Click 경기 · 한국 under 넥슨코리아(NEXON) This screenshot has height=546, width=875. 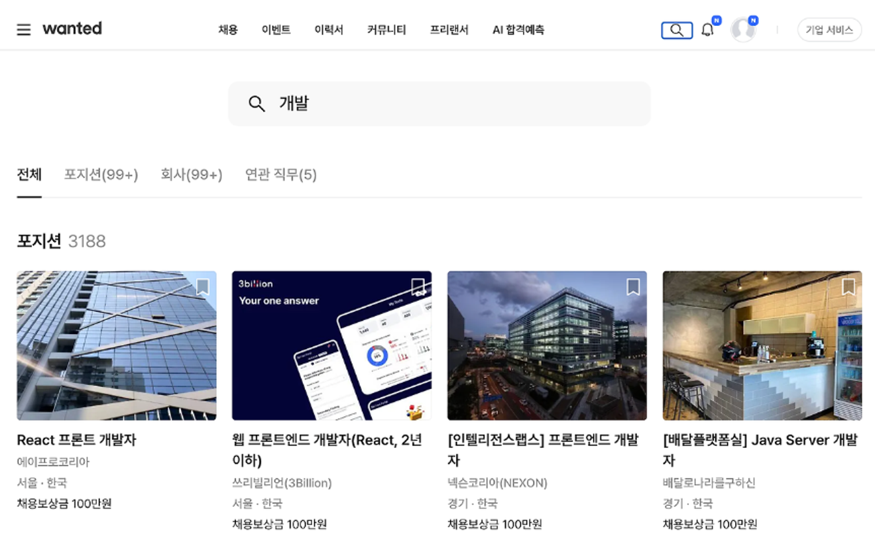tap(473, 504)
